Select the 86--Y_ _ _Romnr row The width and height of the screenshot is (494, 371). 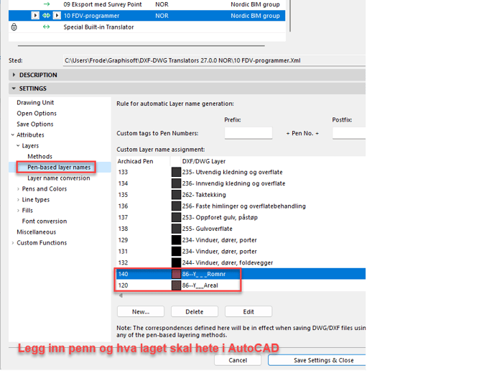(x=241, y=274)
